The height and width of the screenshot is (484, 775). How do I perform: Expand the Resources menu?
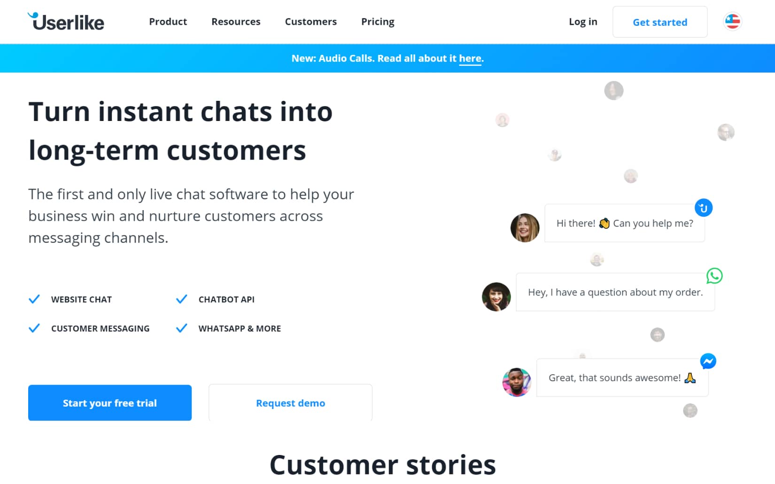tap(236, 22)
